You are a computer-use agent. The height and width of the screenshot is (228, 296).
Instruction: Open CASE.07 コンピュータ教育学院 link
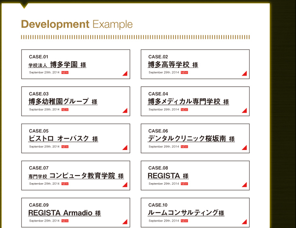[76, 176]
